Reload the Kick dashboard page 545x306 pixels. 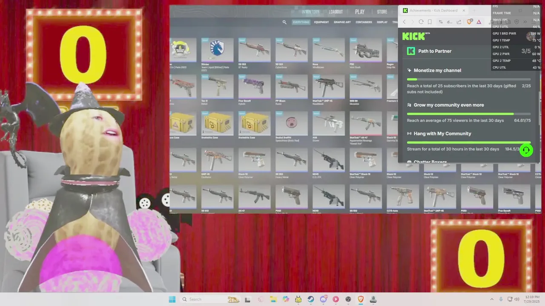421,22
